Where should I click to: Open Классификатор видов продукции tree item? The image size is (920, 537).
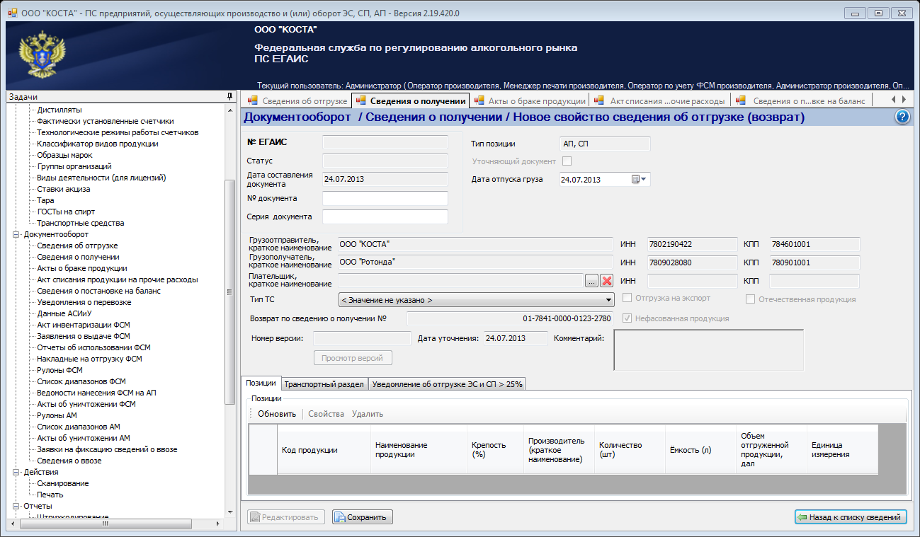(x=98, y=144)
